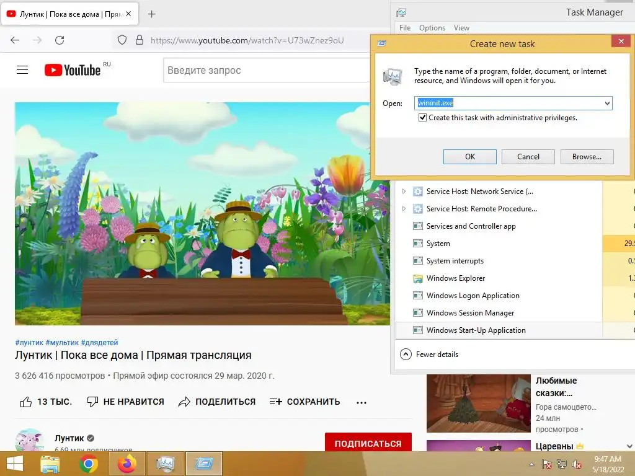
Task: Select the Windows Start-Up Application row
Action: (x=498, y=331)
